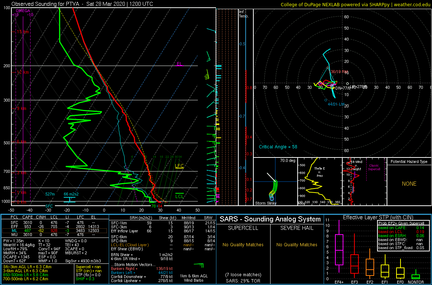432x285 pixels.
Task: Click the (7 loose matches) text
Action: click(x=243, y=274)
